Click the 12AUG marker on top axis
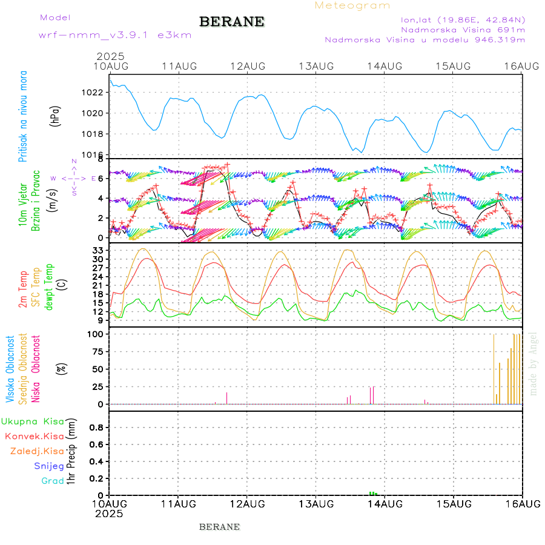The height and width of the screenshot is (545, 545). (x=247, y=66)
